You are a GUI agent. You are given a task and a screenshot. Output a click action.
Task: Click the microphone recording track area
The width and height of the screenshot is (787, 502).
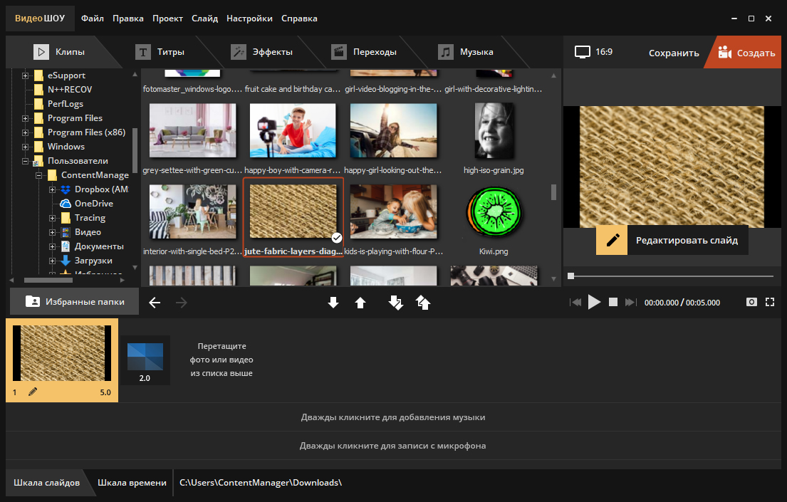[x=393, y=446]
